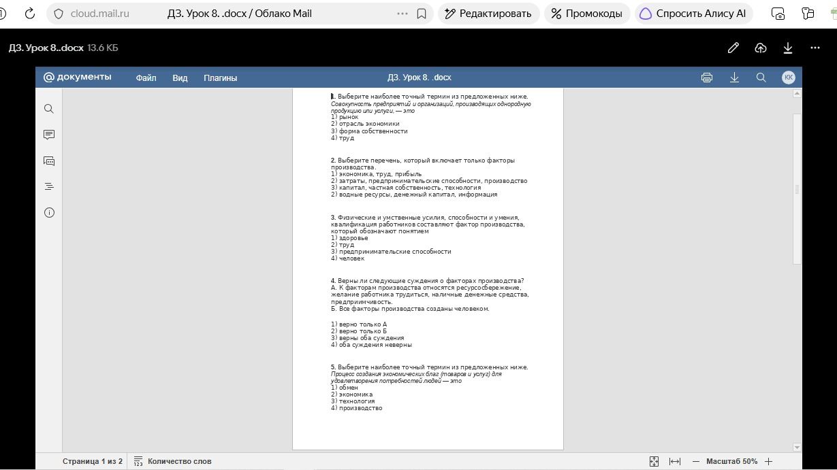Open the KK user avatar
837x470 pixels.
[x=789, y=78]
